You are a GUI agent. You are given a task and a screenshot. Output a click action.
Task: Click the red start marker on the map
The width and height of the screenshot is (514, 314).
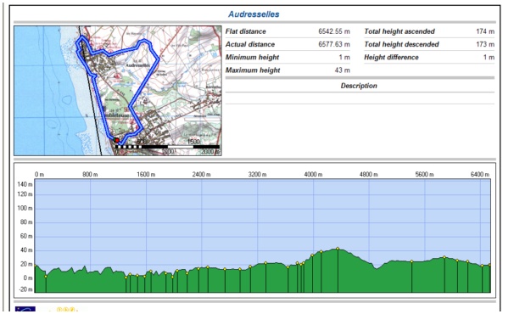tap(117, 140)
